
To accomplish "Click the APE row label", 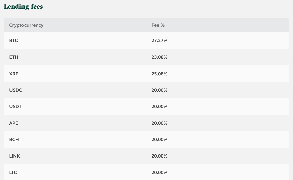I will click(x=14, y=123).
